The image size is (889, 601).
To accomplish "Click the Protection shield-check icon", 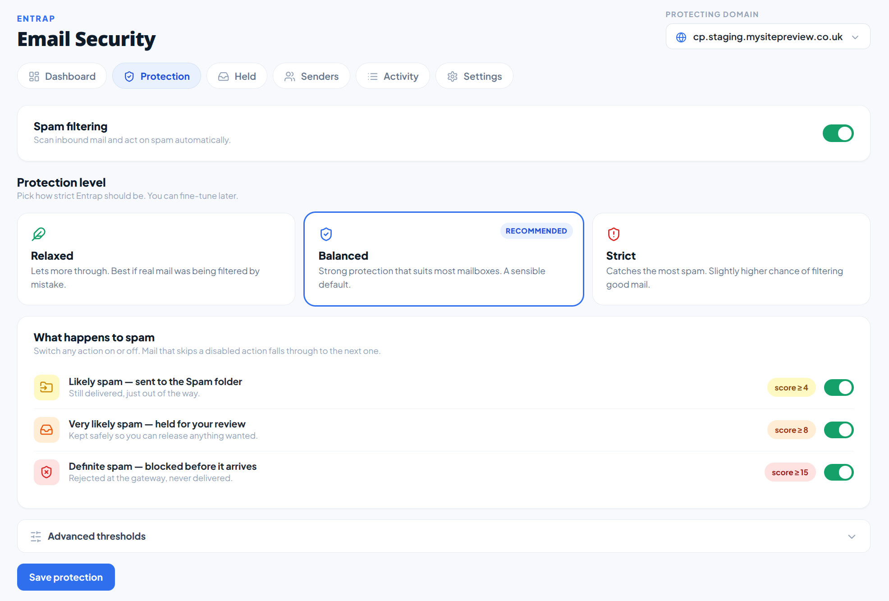I will coord(129,77).
